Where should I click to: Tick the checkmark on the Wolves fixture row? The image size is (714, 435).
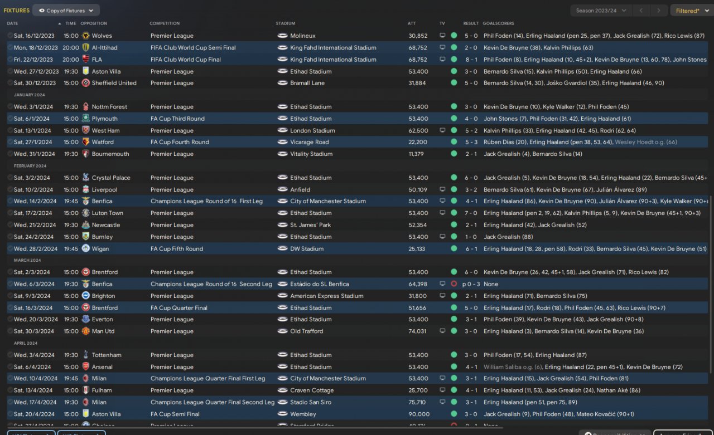(x=10, y=36)
